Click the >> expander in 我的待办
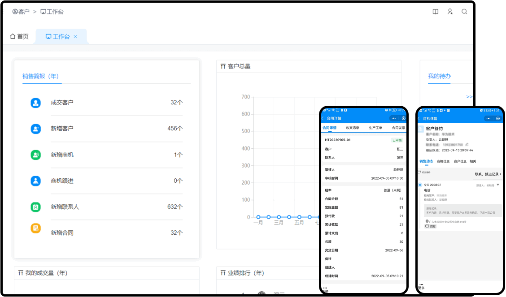The height and width of the screenshot is (297, 506). [x=469, y=97]
